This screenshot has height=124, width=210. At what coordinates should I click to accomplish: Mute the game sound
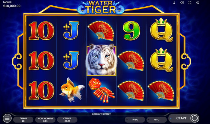click(182, 2)
